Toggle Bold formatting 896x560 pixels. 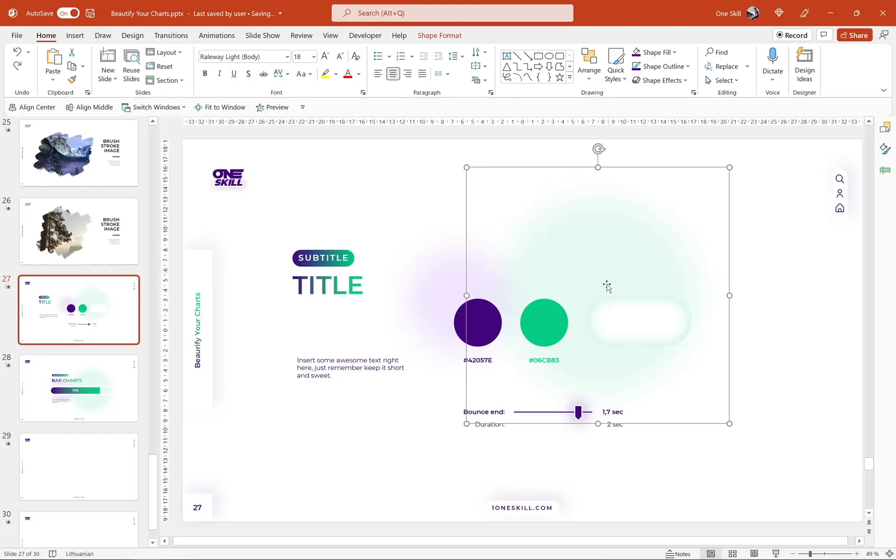pos(205,74)
